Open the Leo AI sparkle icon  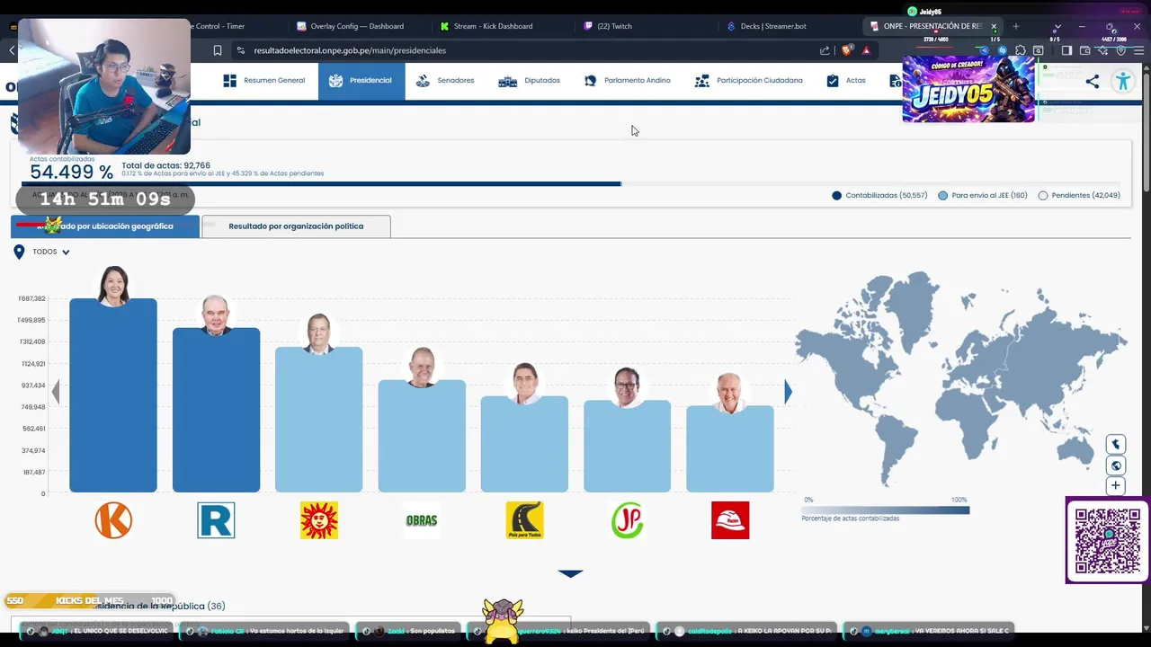click(1103, 50)
